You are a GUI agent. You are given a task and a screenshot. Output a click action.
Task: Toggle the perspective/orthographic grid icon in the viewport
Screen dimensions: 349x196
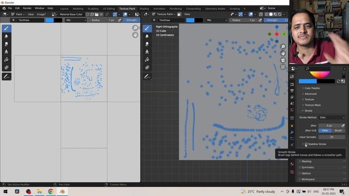coord(283,67)
